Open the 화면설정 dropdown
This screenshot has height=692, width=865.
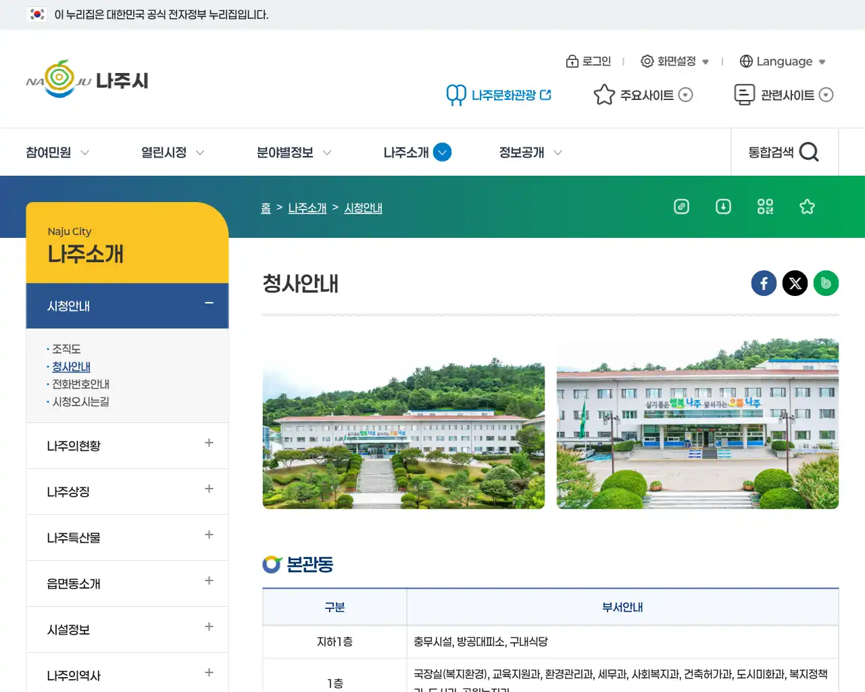674,61
